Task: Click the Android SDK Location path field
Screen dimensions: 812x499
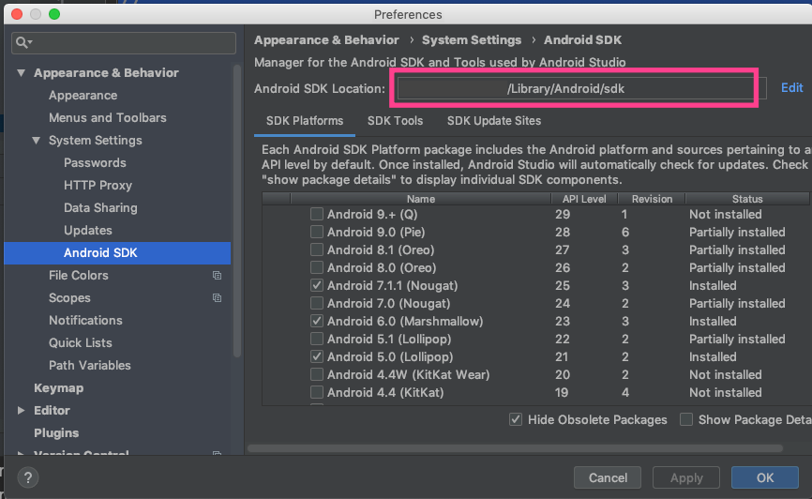Action: click(x=581, y=88)
